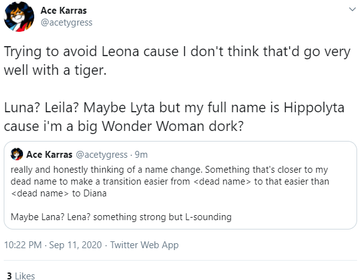The image size is (359, 280).
Task: Expand the tweet options chevron
Action: click(352, 9)
